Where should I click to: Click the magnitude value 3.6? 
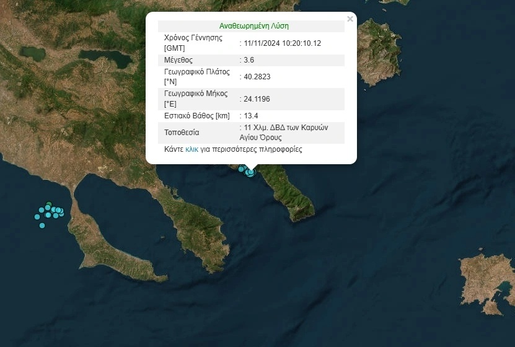point(249,60)
